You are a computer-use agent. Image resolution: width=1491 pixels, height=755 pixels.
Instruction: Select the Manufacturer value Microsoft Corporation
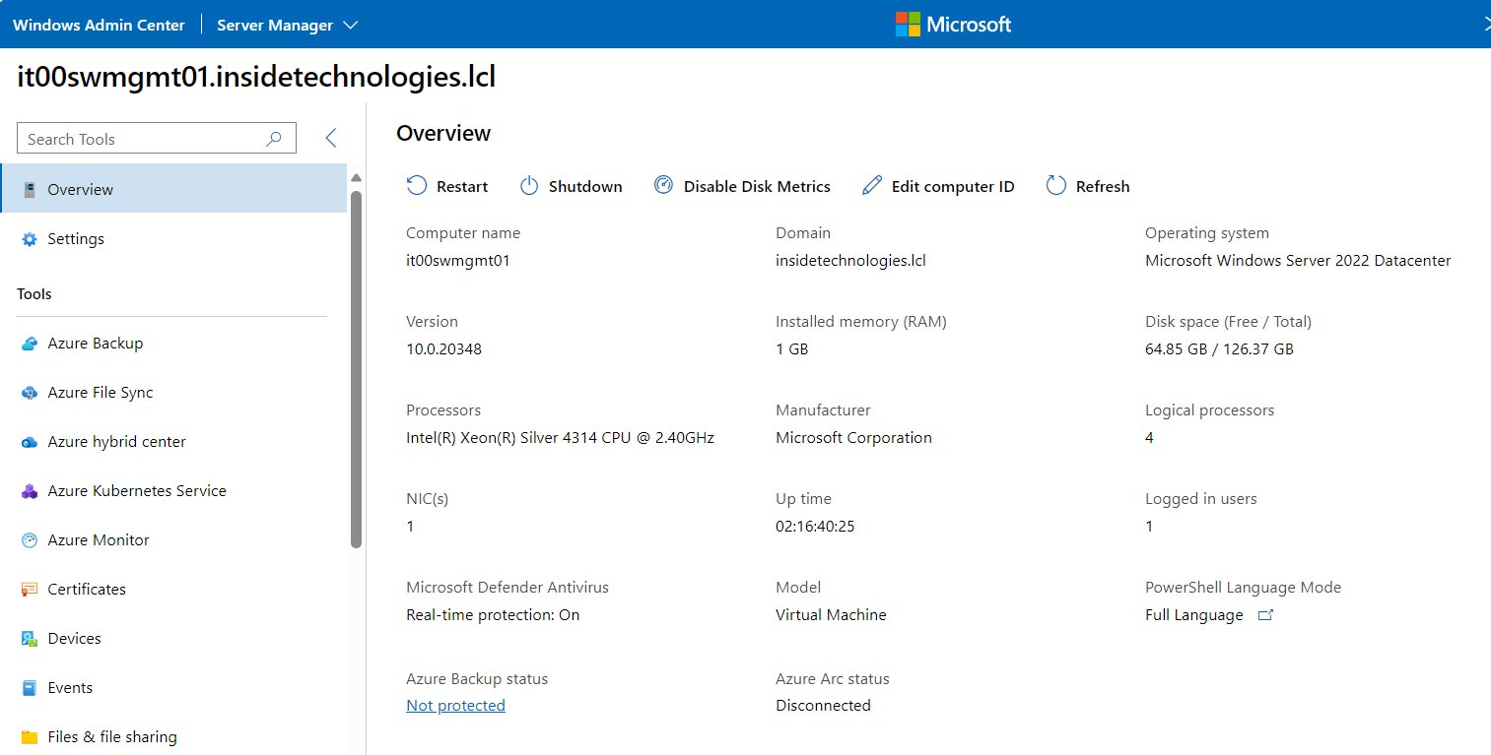(853, 438)
